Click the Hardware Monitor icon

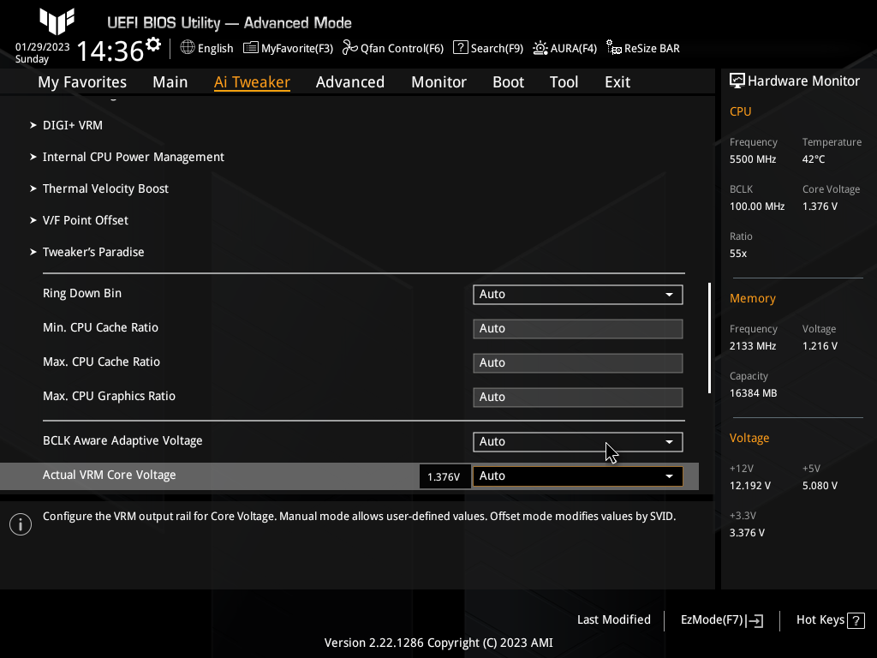click(737, 81)
